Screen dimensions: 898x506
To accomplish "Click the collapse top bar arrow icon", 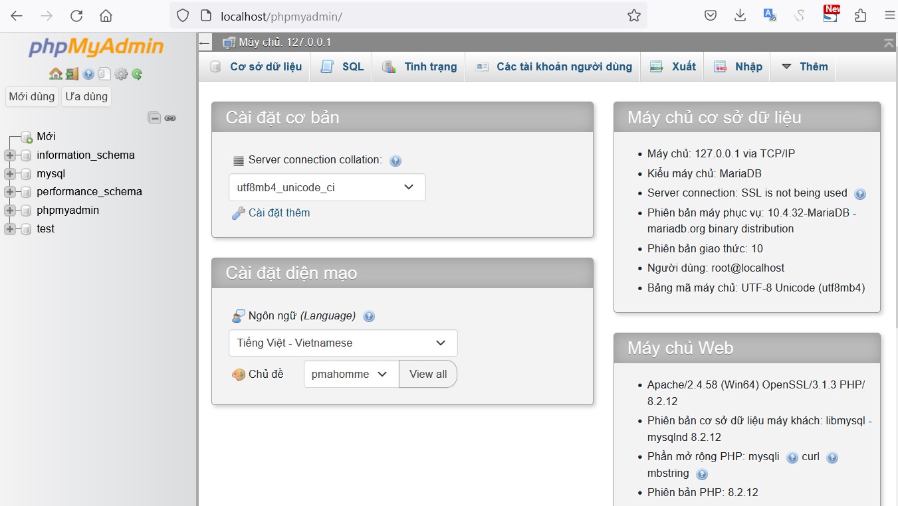I will pos(889,42).
